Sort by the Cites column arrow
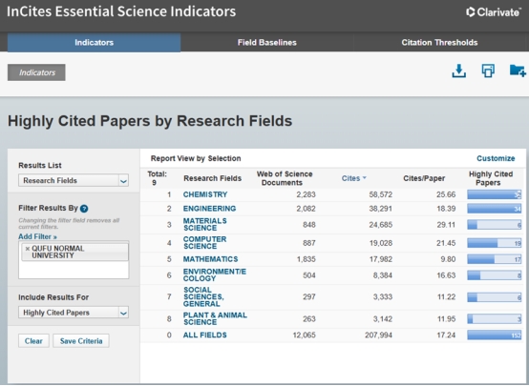The width and height of the screenshot is (529, 386). (x=365, y=178)
